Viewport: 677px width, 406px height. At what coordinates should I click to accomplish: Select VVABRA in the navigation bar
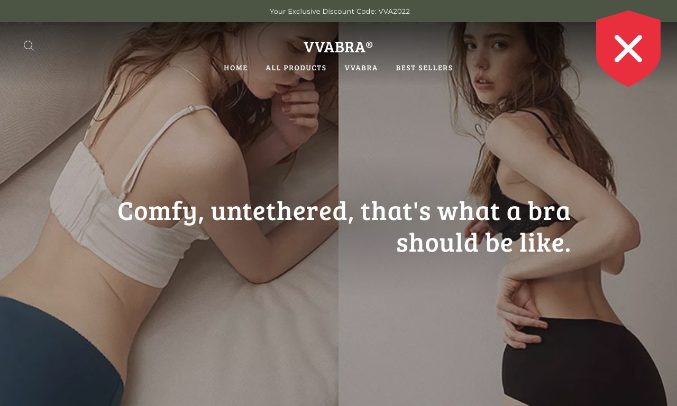[x=361, y=68]
